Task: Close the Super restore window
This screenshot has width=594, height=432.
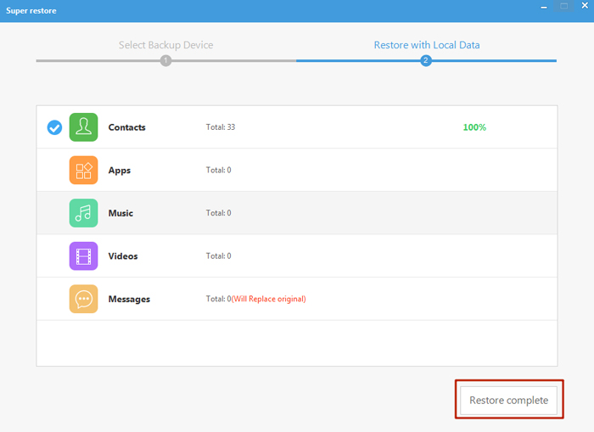Action: (585, 6)
